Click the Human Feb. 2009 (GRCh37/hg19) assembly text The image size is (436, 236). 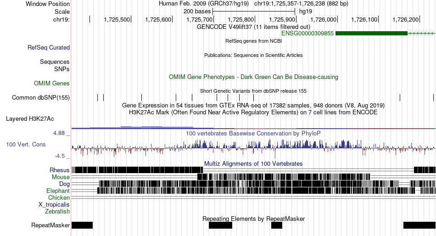(x=203, y=4)
